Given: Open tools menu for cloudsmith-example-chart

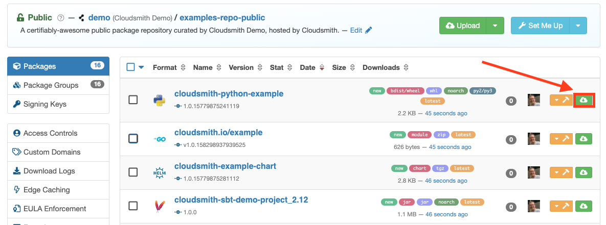Looking at the screenshot, I should click(x=562, y=172).
